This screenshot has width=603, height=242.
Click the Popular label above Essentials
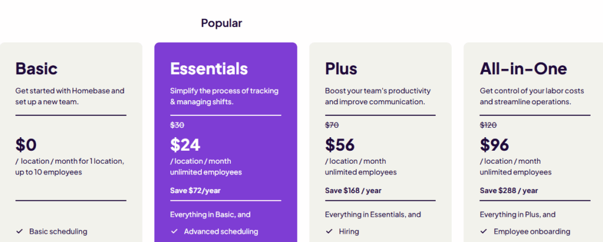[221, 23]
